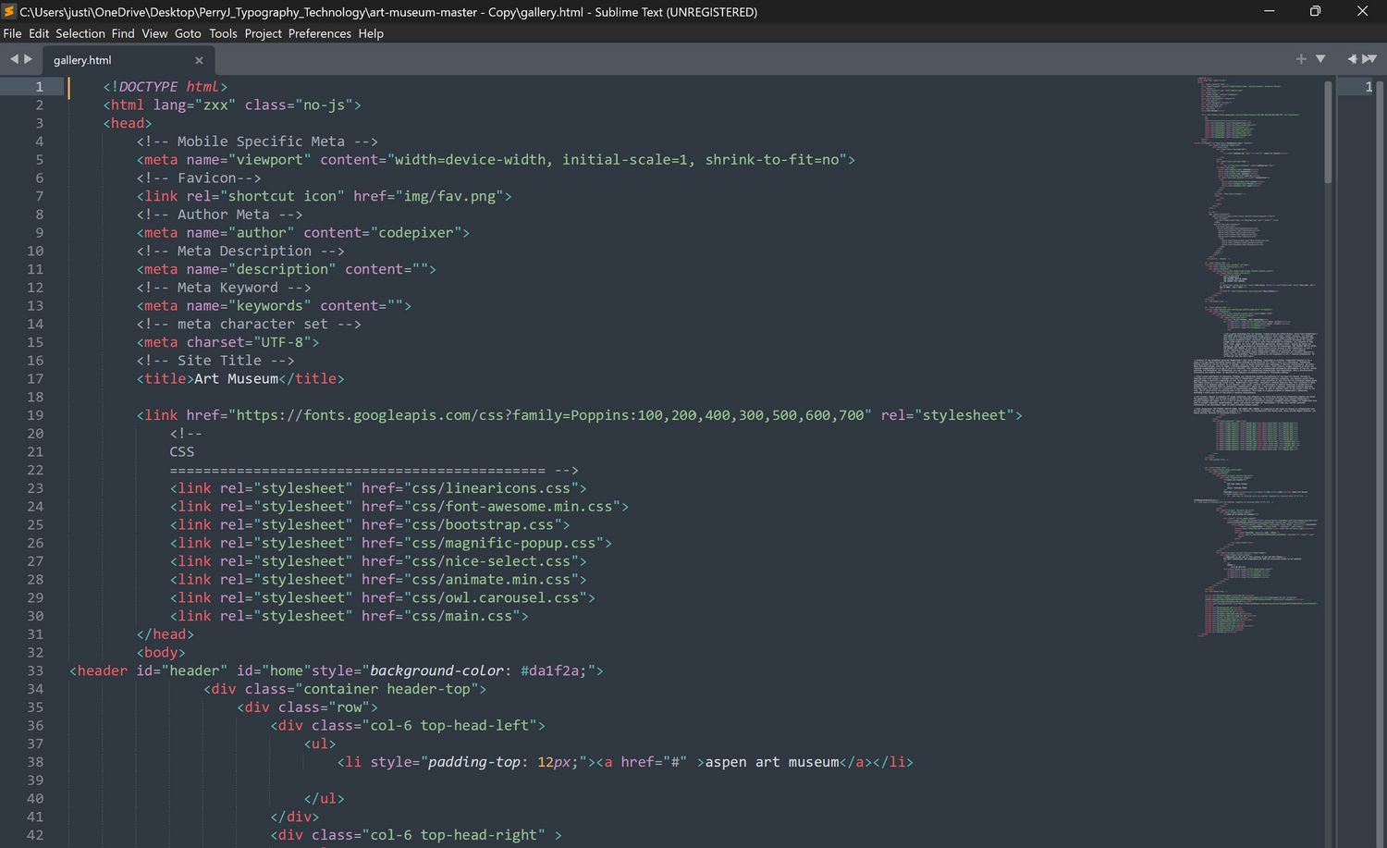Open the Selection menu
This screenshot has width=1387, height=848.
tap(80, 33)
